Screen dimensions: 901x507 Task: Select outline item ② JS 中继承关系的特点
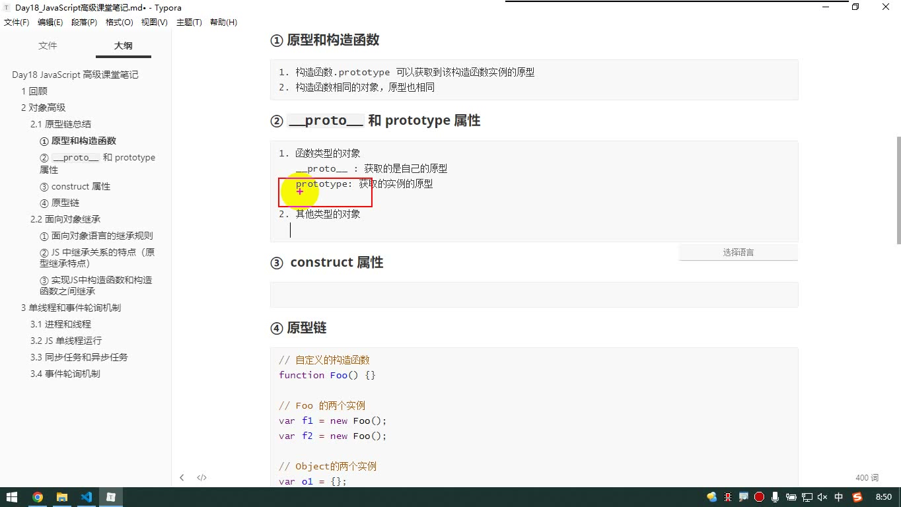(98, 257)
